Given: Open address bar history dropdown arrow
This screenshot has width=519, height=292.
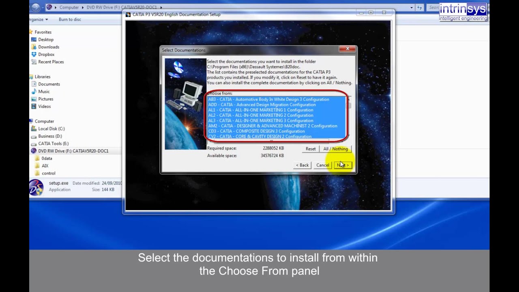Looking at the screenshot, I should [412, 7].
